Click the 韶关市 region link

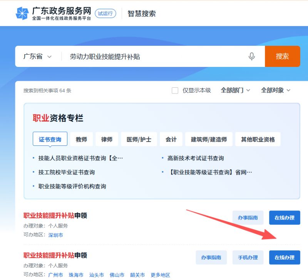point(137,275)
